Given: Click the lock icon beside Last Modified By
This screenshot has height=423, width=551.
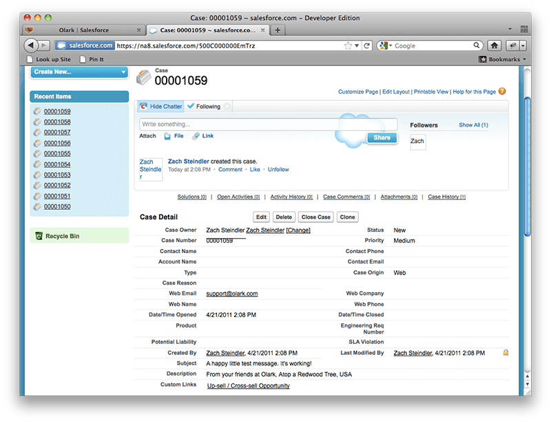Looking at the screenshot, I should click(506, 353).
